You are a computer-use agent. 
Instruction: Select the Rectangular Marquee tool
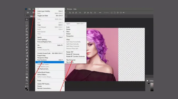click(27, 23)
